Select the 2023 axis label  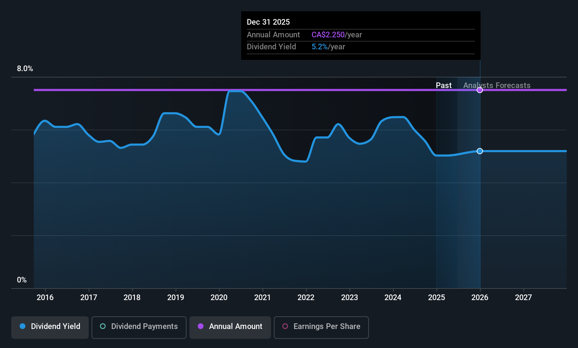(350, 298)
